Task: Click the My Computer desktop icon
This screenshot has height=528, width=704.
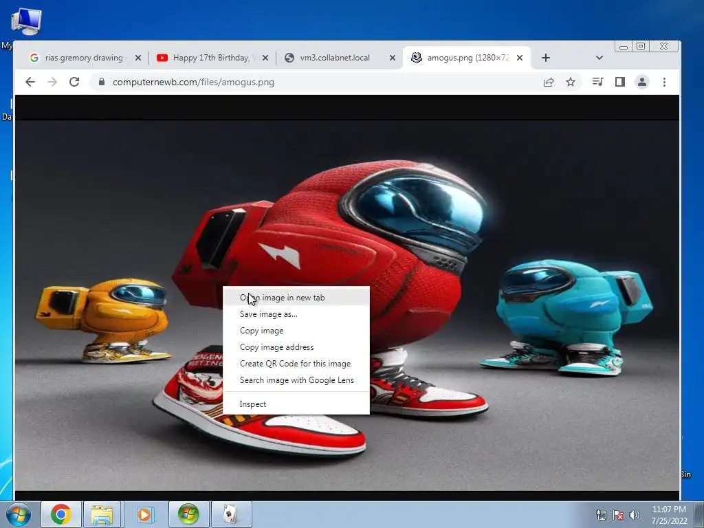Action: tap(25, 23)
